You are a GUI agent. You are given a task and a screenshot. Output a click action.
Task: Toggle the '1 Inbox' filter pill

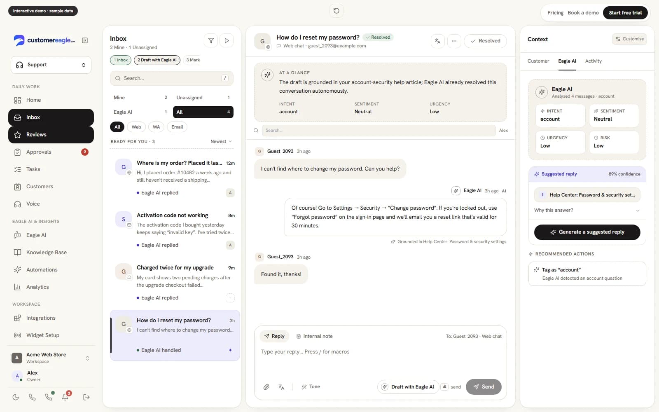121,60
